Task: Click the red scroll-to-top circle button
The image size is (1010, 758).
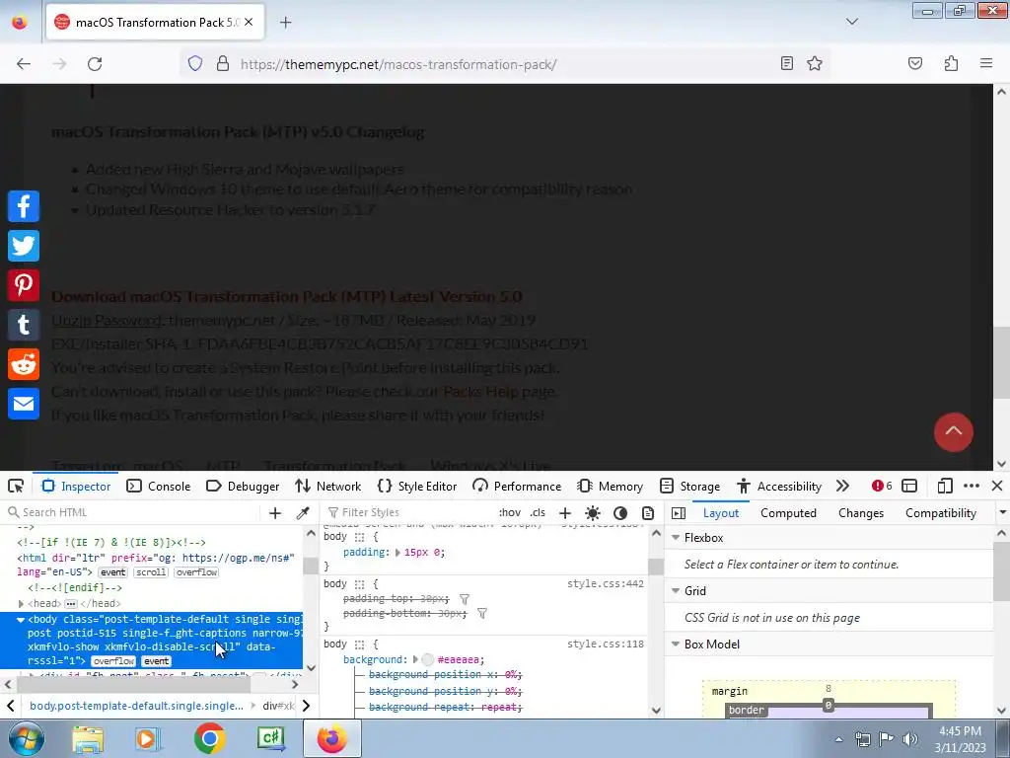Action: [x=954, y=432]
